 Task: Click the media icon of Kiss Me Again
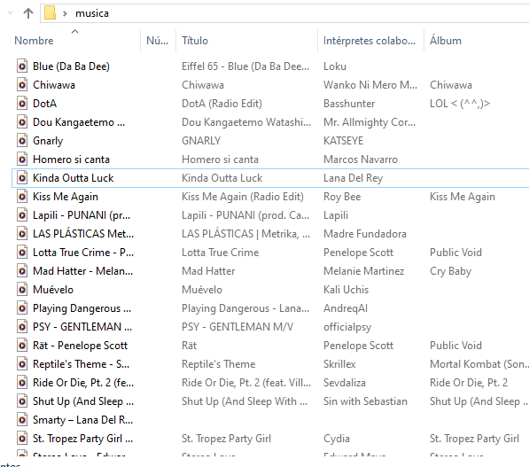pos(22,197)
